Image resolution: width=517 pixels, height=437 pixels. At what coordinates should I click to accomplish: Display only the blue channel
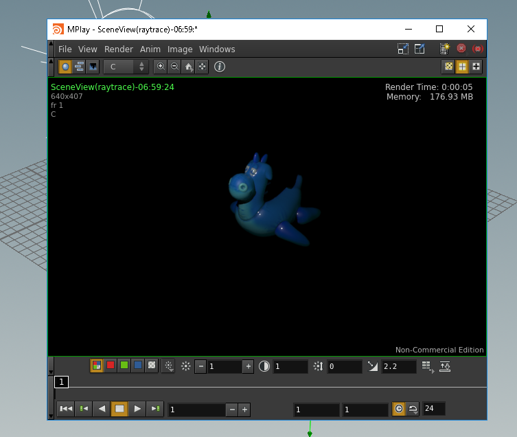[x=138, y=366]
